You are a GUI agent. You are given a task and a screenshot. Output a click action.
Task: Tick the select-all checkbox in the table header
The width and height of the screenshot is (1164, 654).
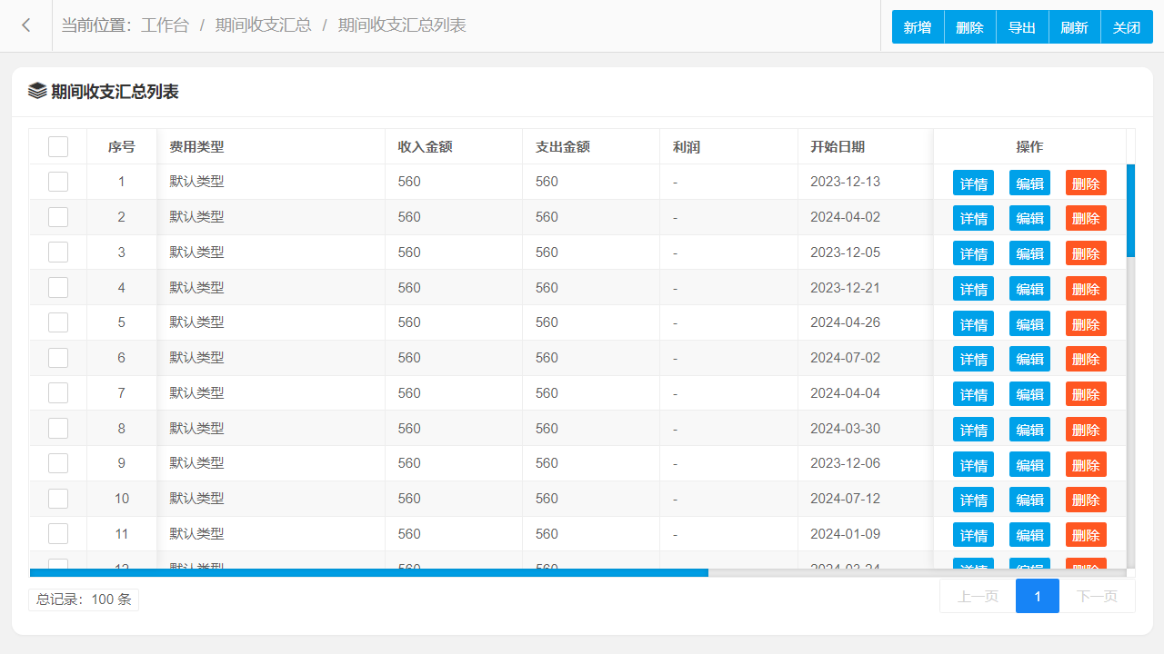tap(58, 146)
